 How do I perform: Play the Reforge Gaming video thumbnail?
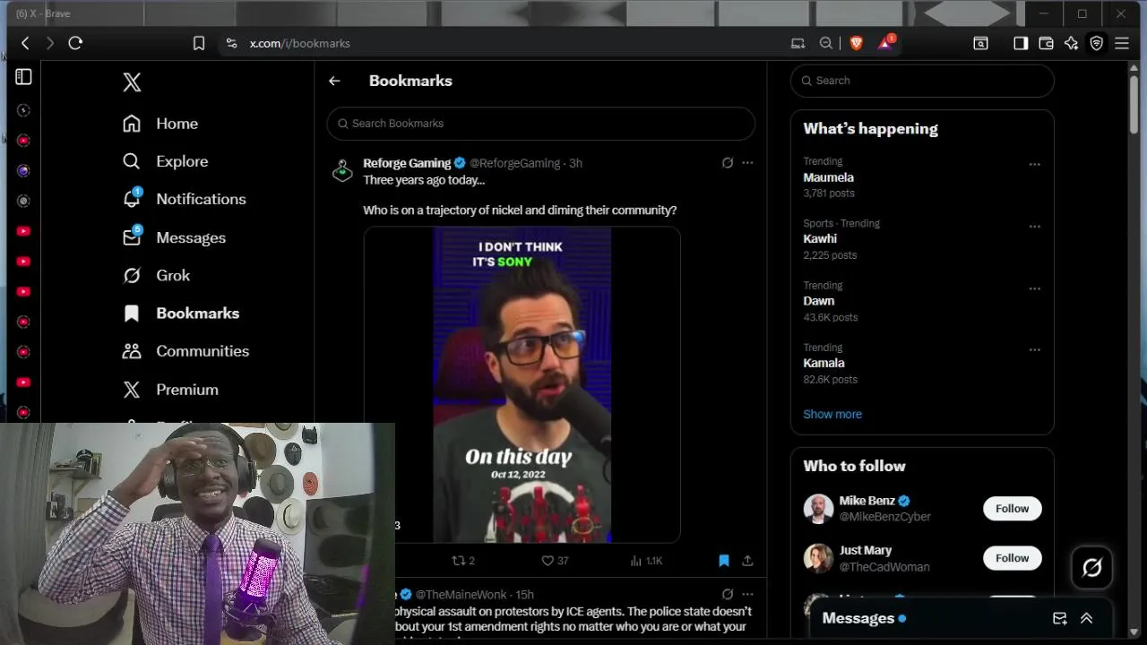(x=522, y=384)
